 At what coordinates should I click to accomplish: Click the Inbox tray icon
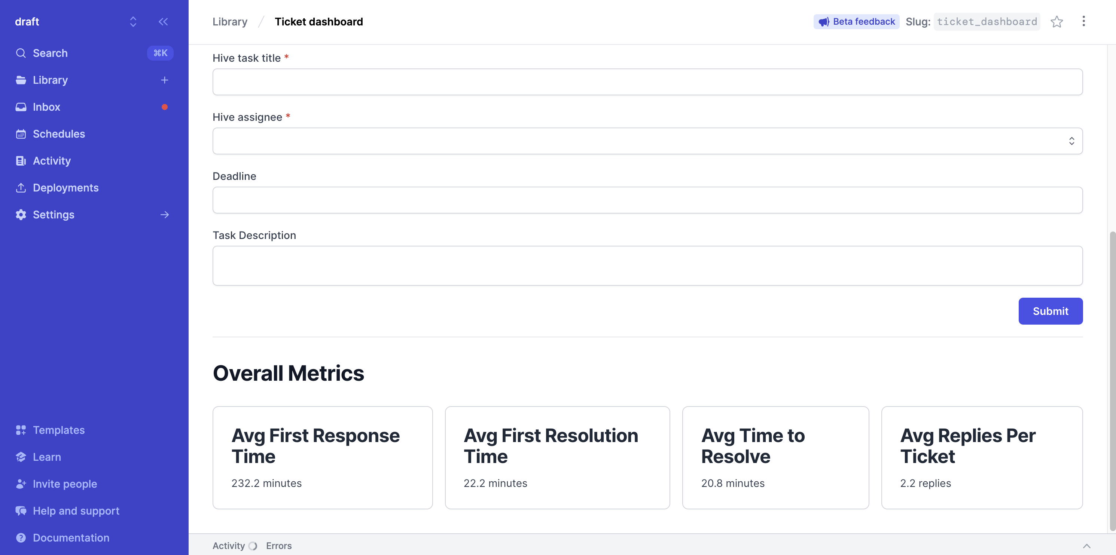coord(21,107)
